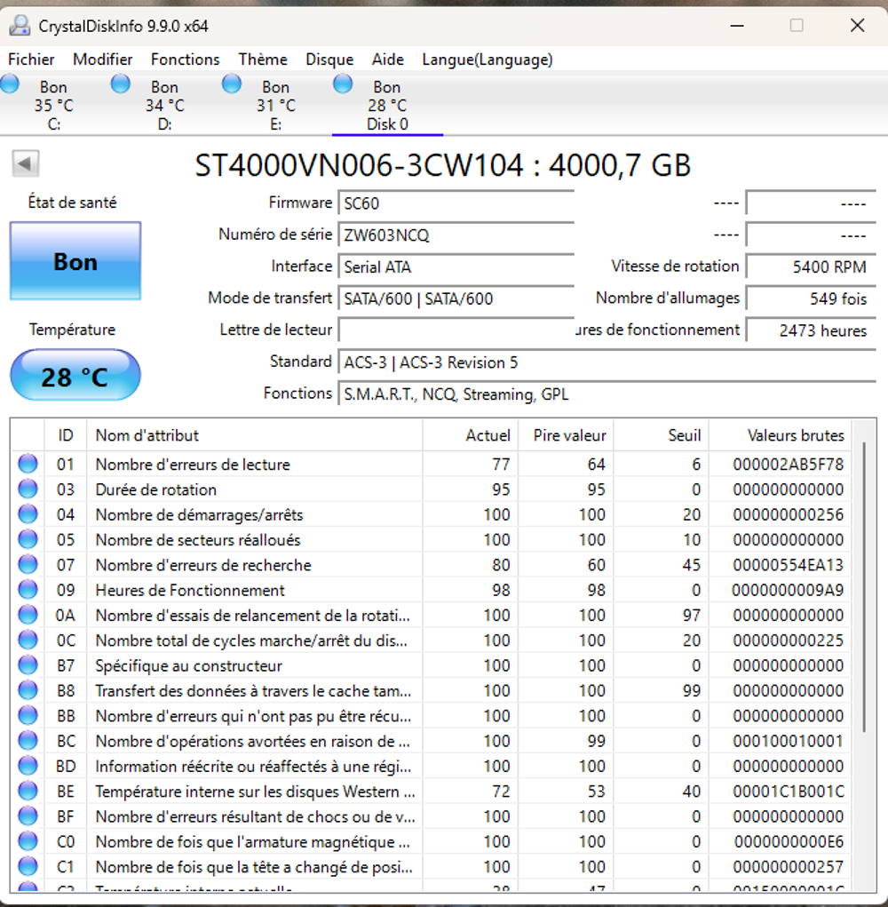This screenshot has width=888, height=907.
Task: Click status orb of attribute C0 row
Action: 28,841
